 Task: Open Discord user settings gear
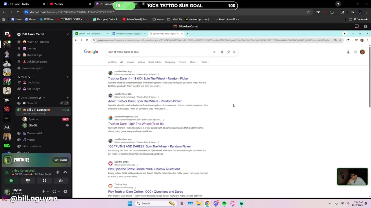[65, 192]
